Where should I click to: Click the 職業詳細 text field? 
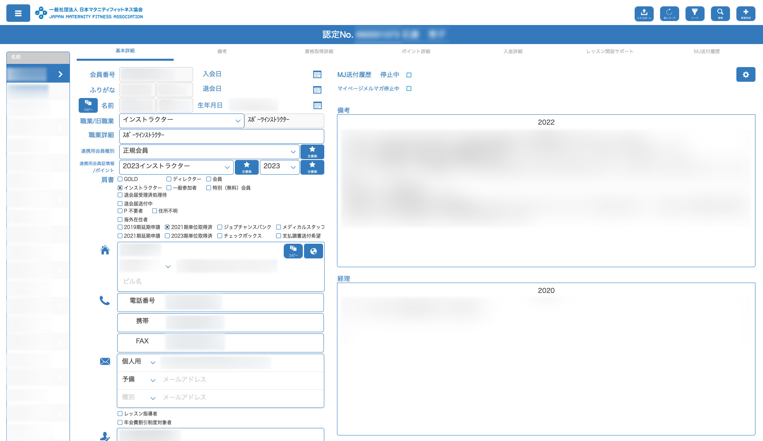coord(221,136)
